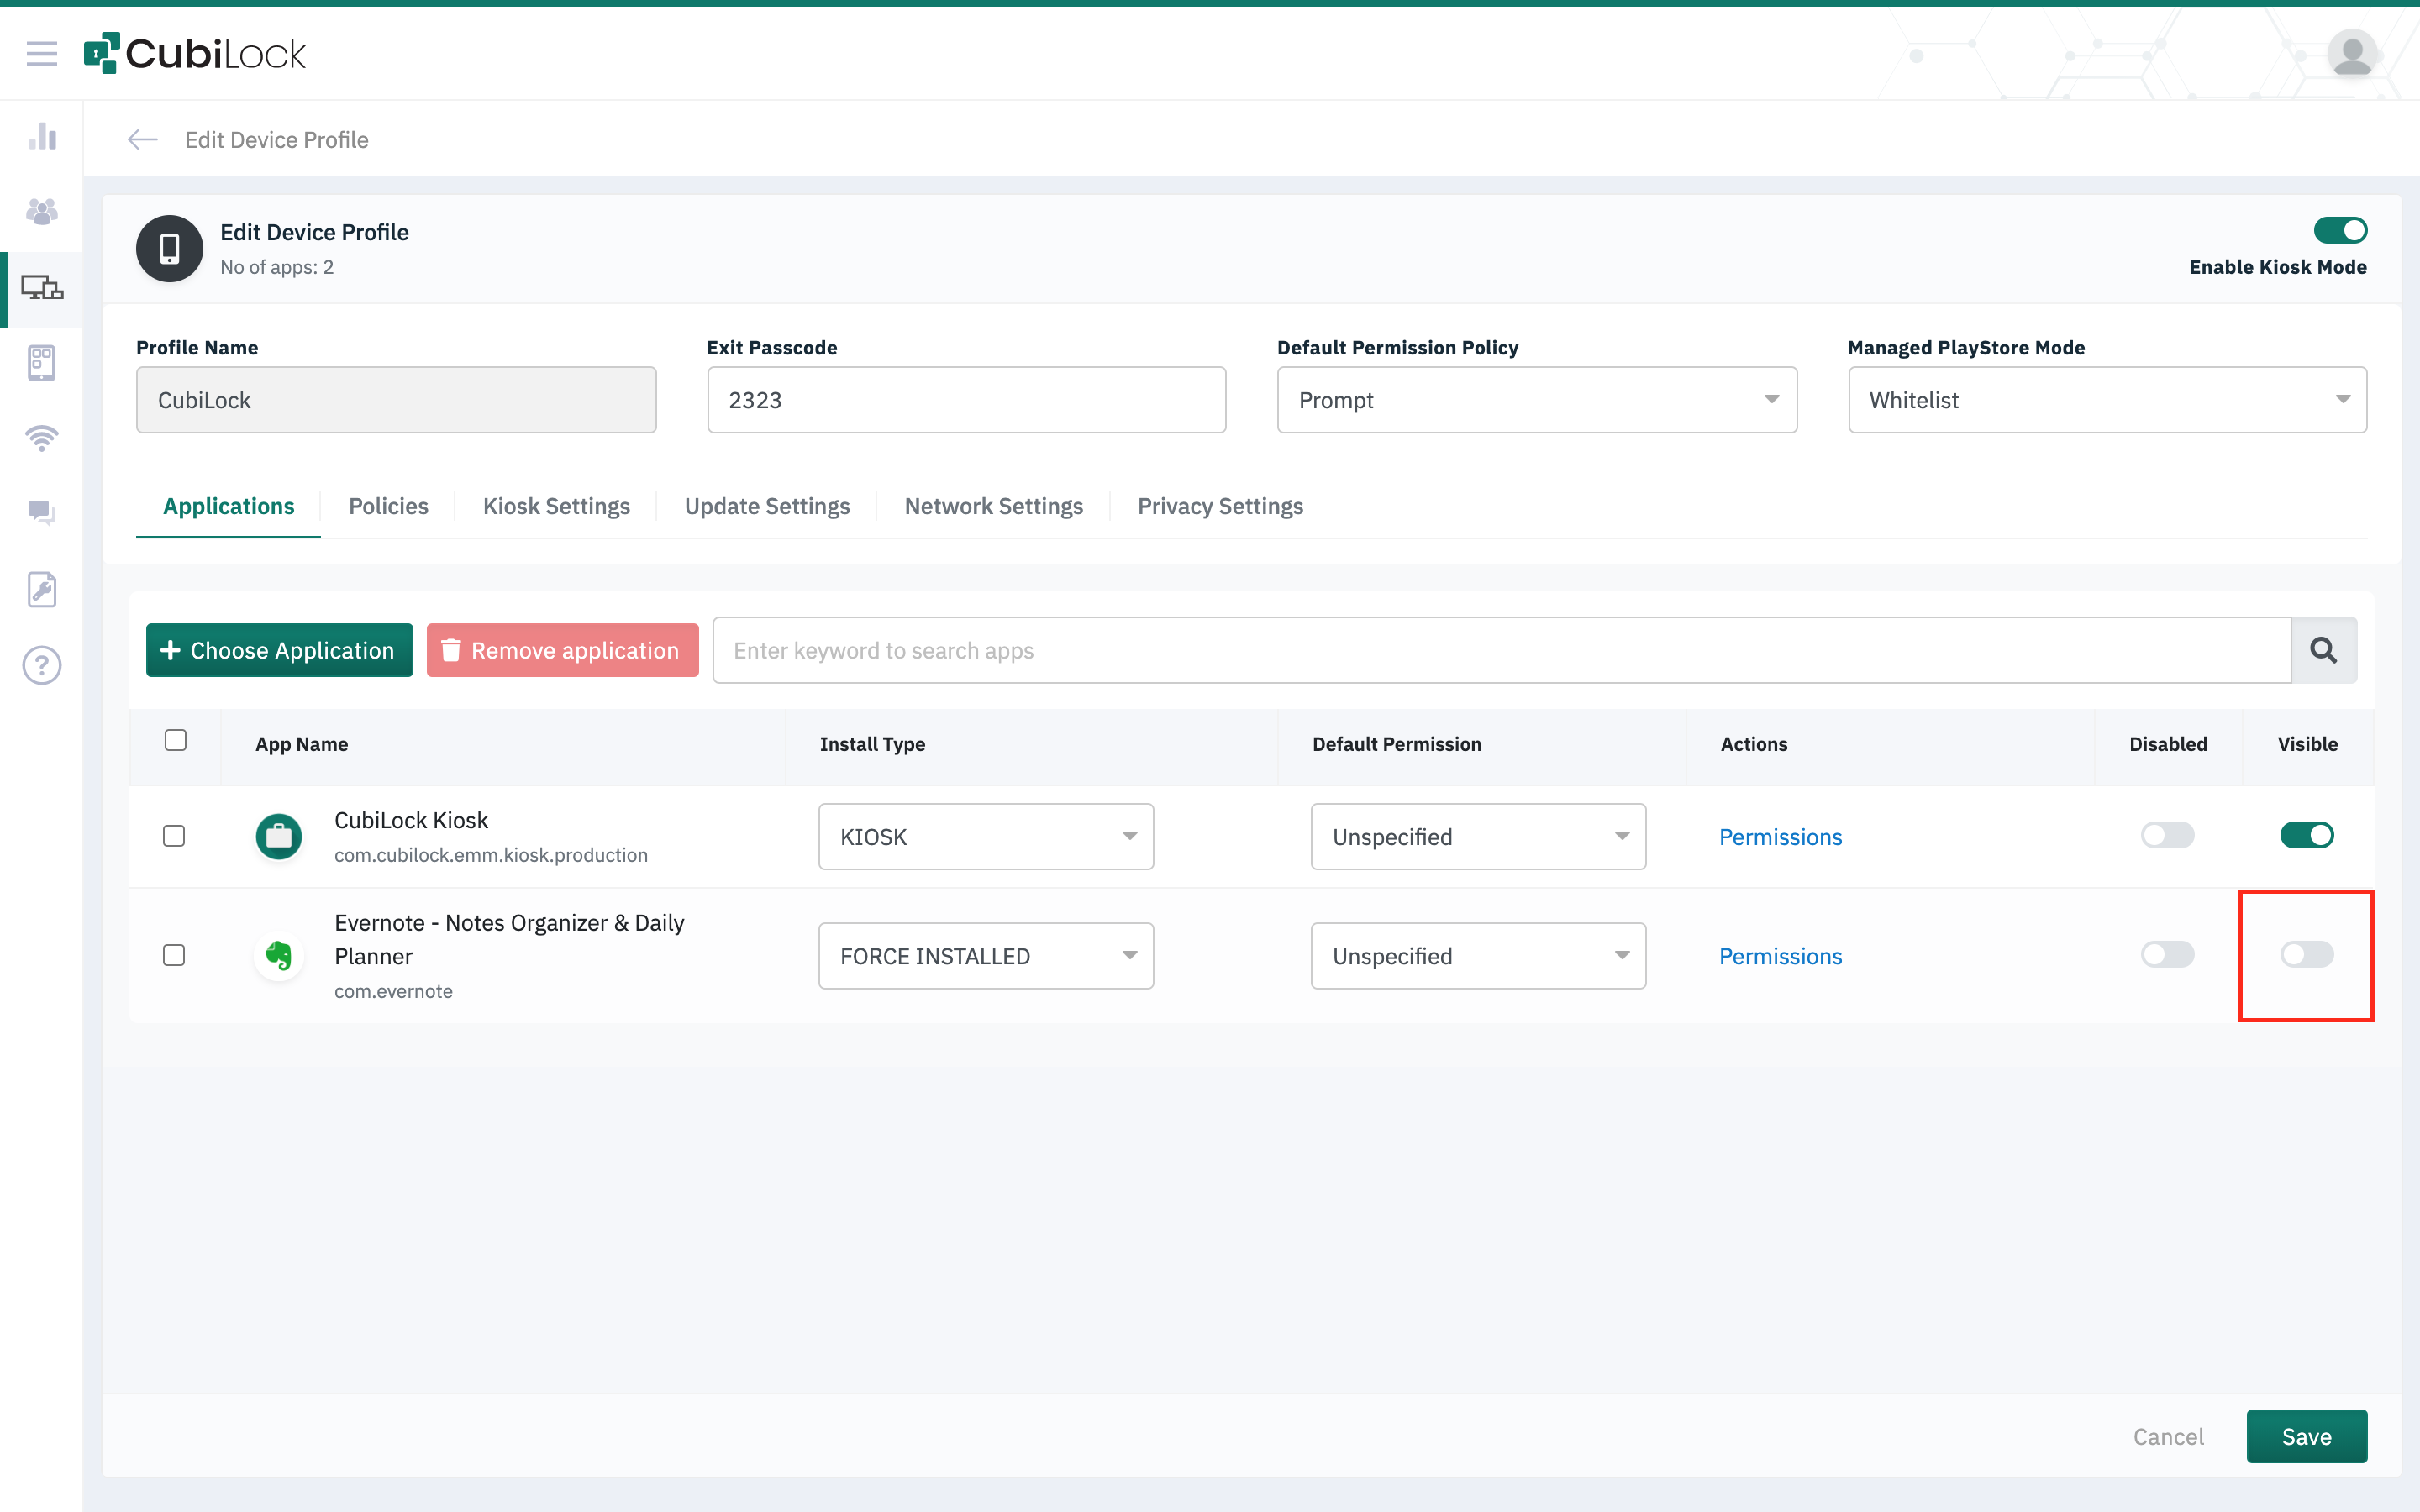Screen dimensions: 2420x1512
Task: Switch to the Privacy Settings tab
Action: (1219, 506)
